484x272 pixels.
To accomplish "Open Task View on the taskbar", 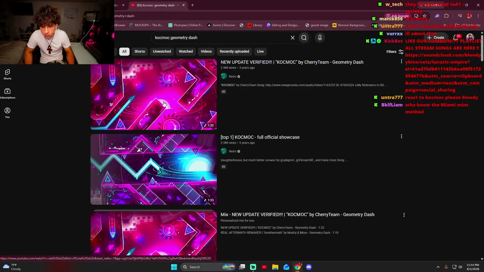I will coord(242,267).
